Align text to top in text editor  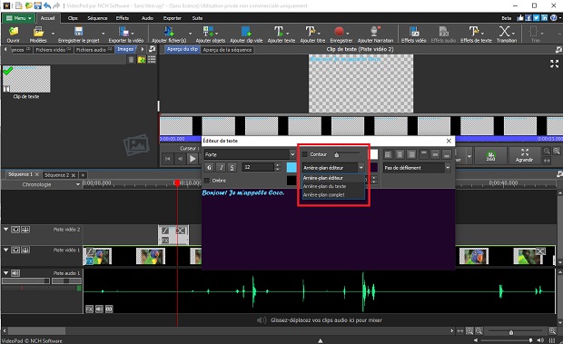[x=424, y=154]
